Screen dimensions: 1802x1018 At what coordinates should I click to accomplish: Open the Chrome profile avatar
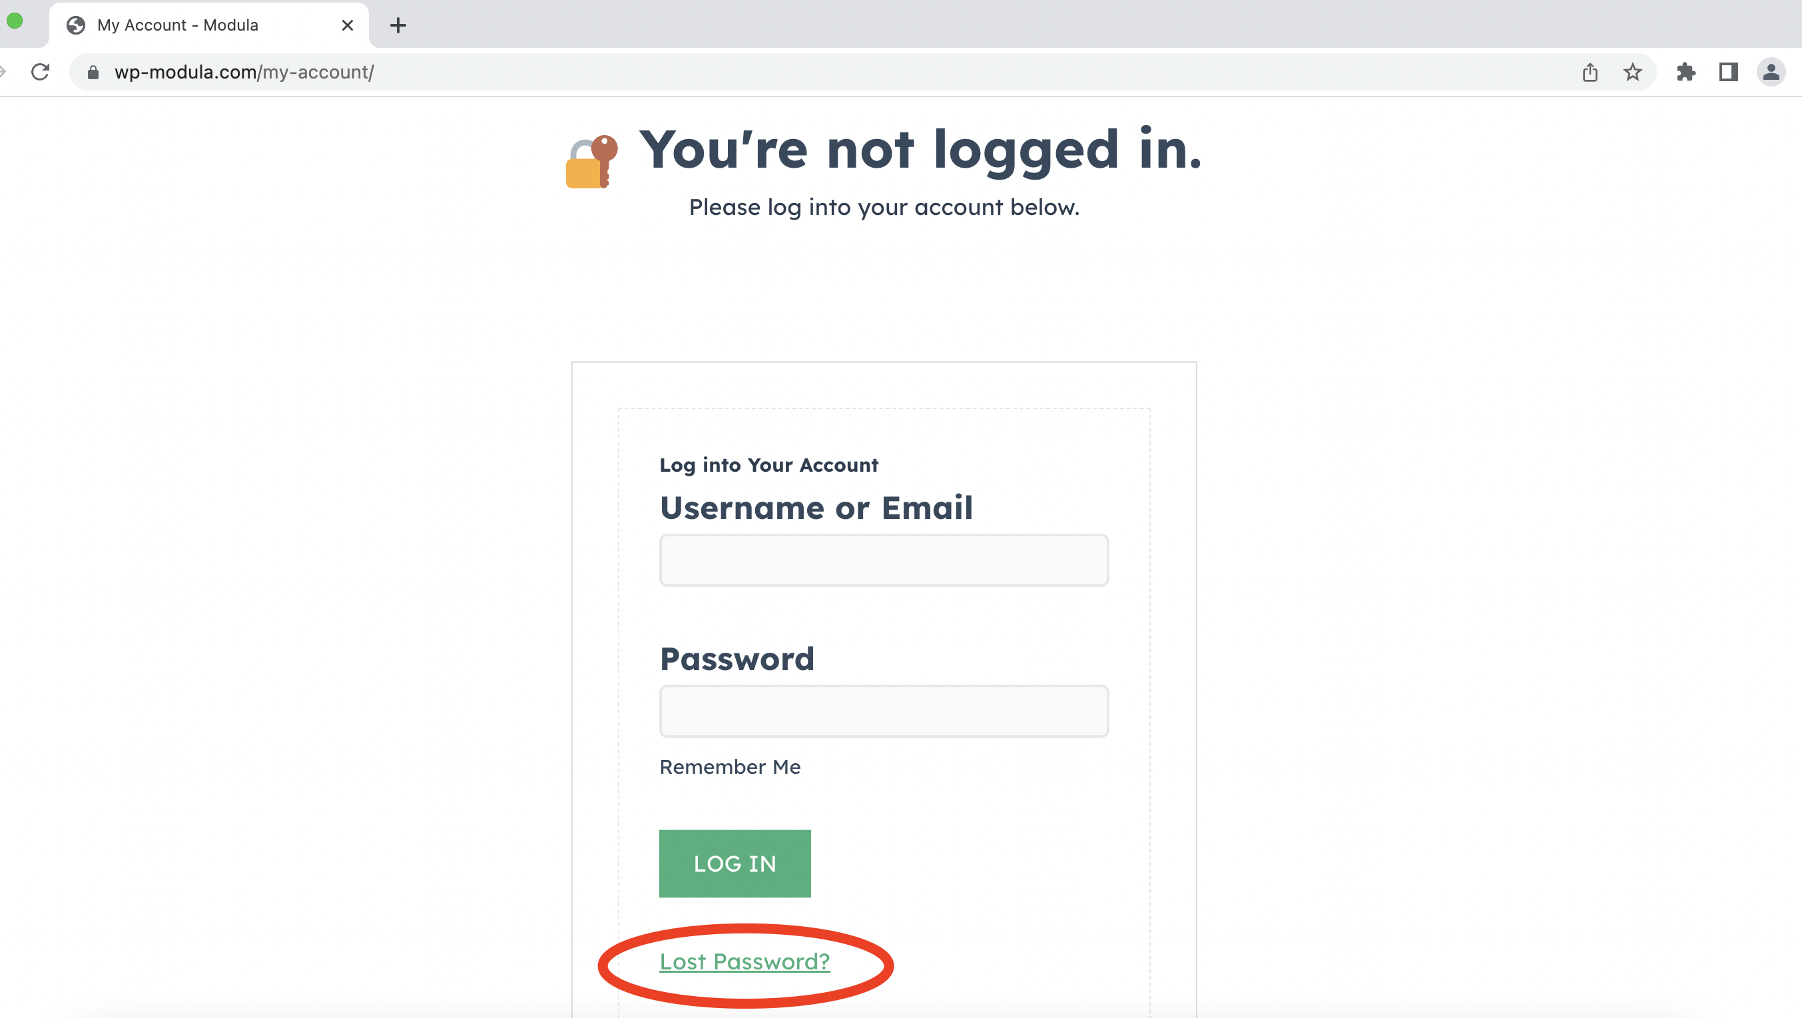[1771, 72]
